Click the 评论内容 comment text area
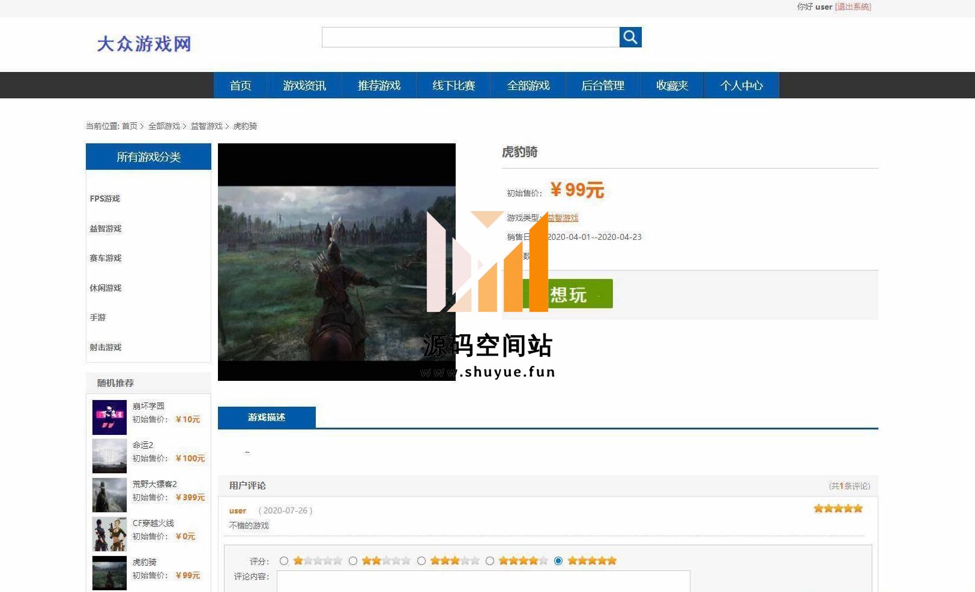975x592 pixels. [483, 581]
